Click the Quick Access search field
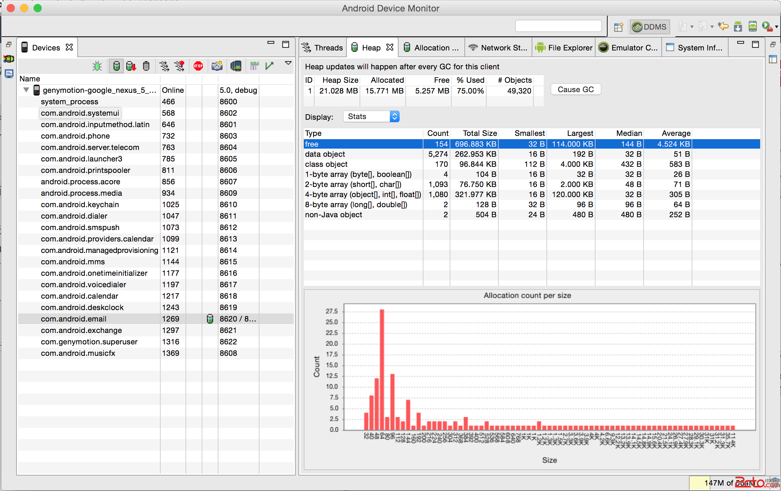 point(558,26)
